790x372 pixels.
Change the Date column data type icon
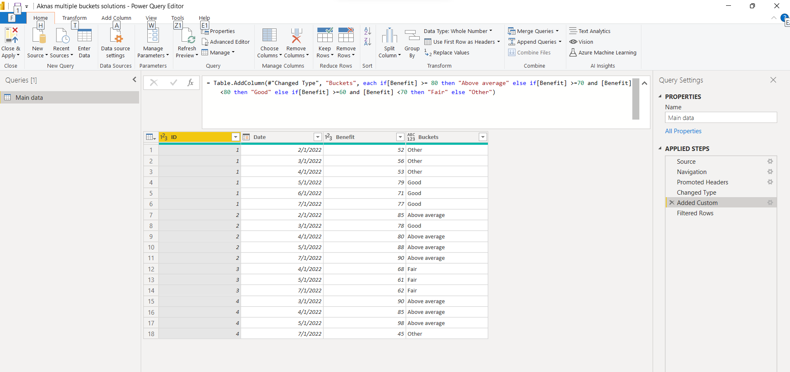[x=246, y=137]
